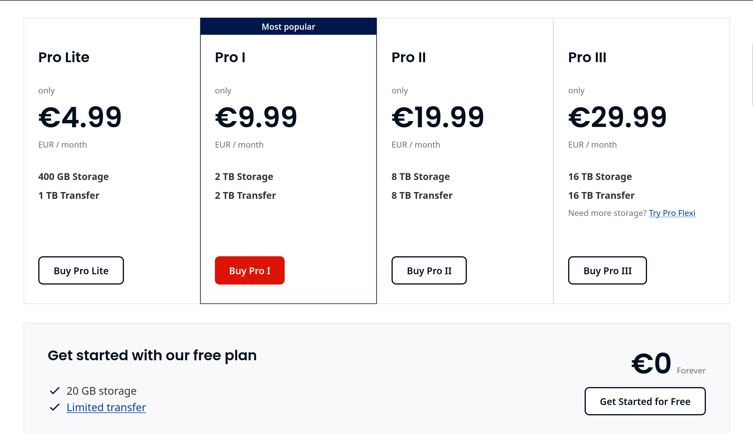Select the Buy Pro II button

coord(429,270)
